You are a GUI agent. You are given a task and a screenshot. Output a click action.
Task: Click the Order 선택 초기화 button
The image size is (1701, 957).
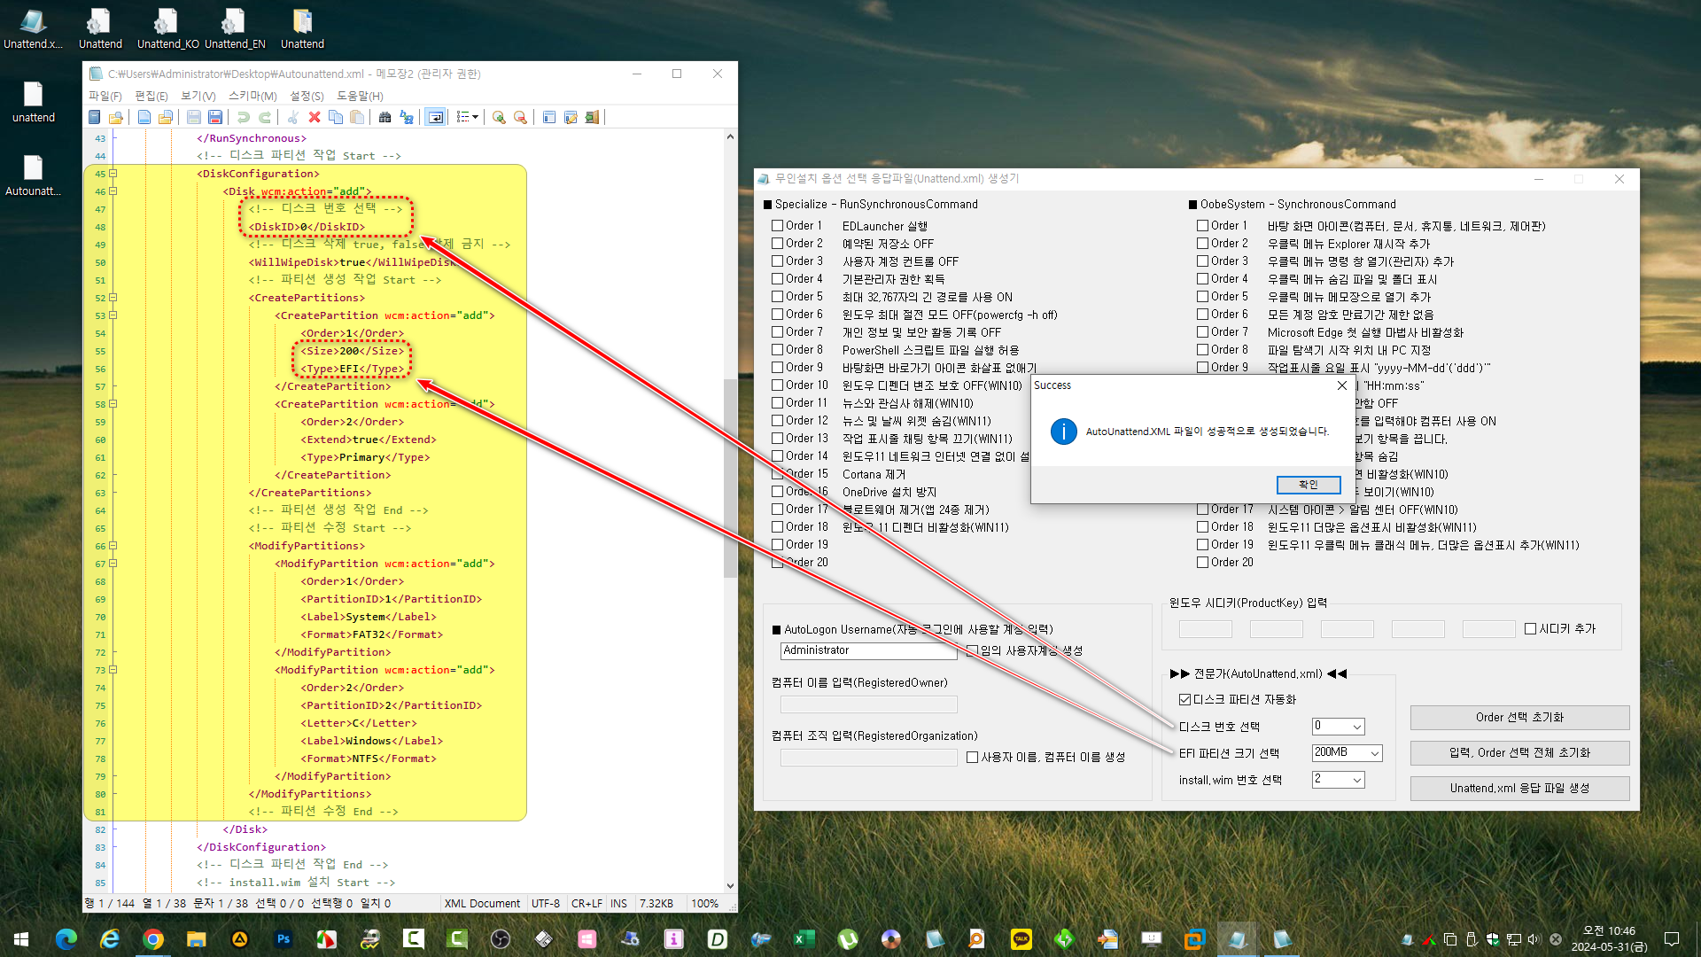pyautogui.click(x=1519, y=718)
